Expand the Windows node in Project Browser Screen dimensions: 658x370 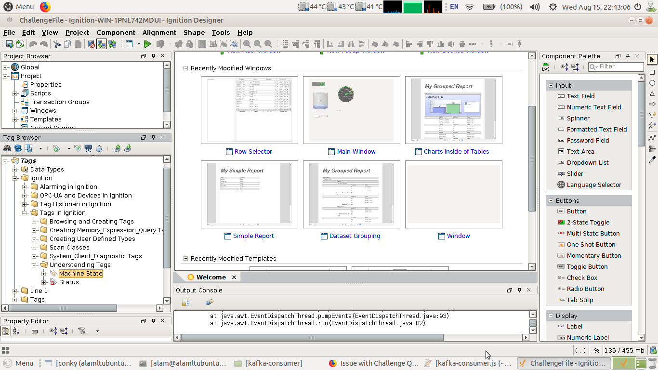[15, 111]
